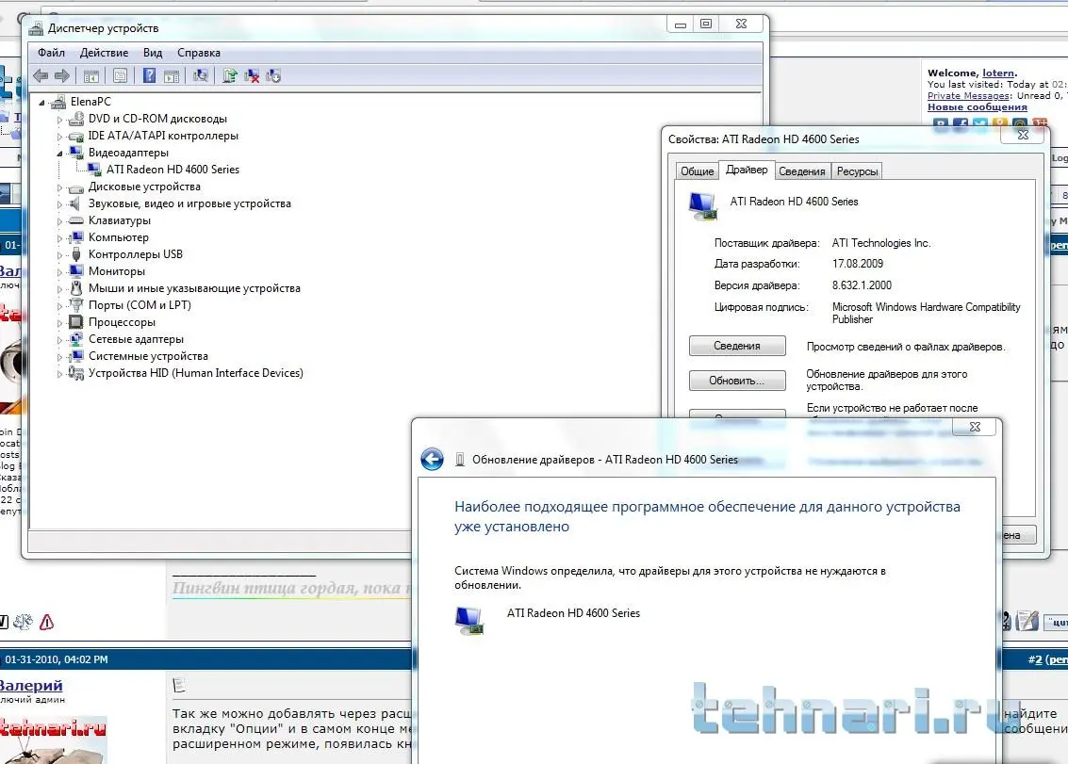Image resolution: width=1068 pixels, height=764 pixels.
Task: Click the Back arrow in Device Manager toolbar
Action: click(x=41, y=75)
